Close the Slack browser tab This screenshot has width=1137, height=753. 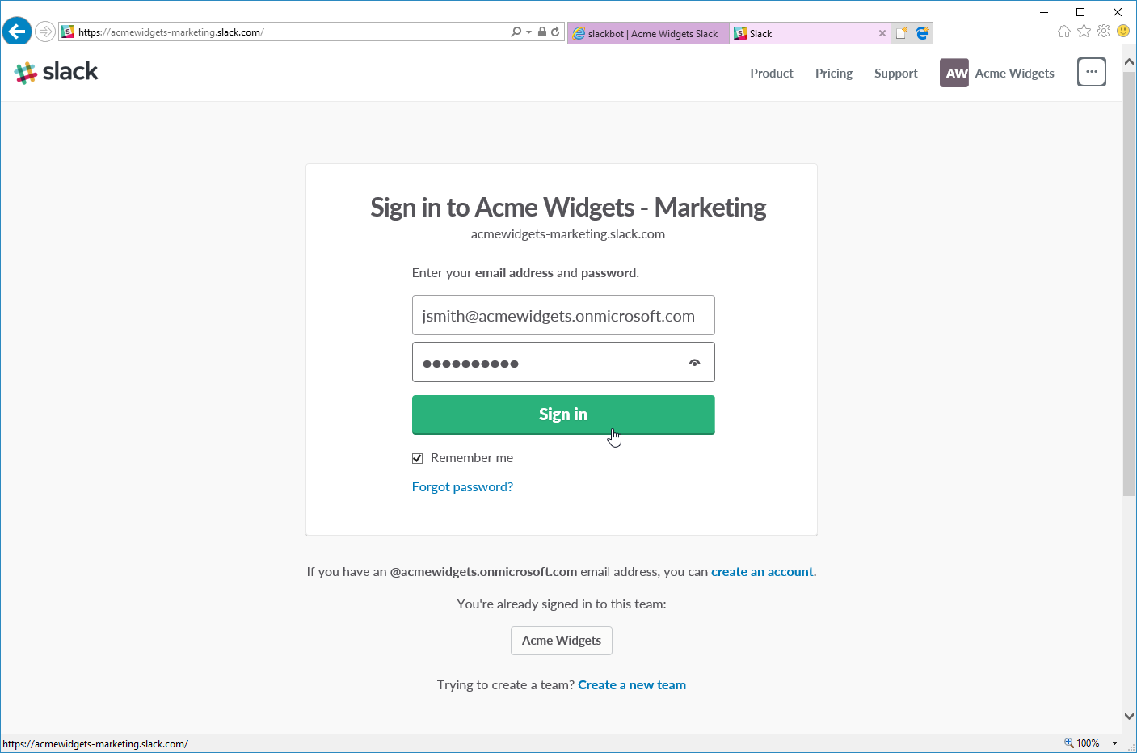coord(882,33)
